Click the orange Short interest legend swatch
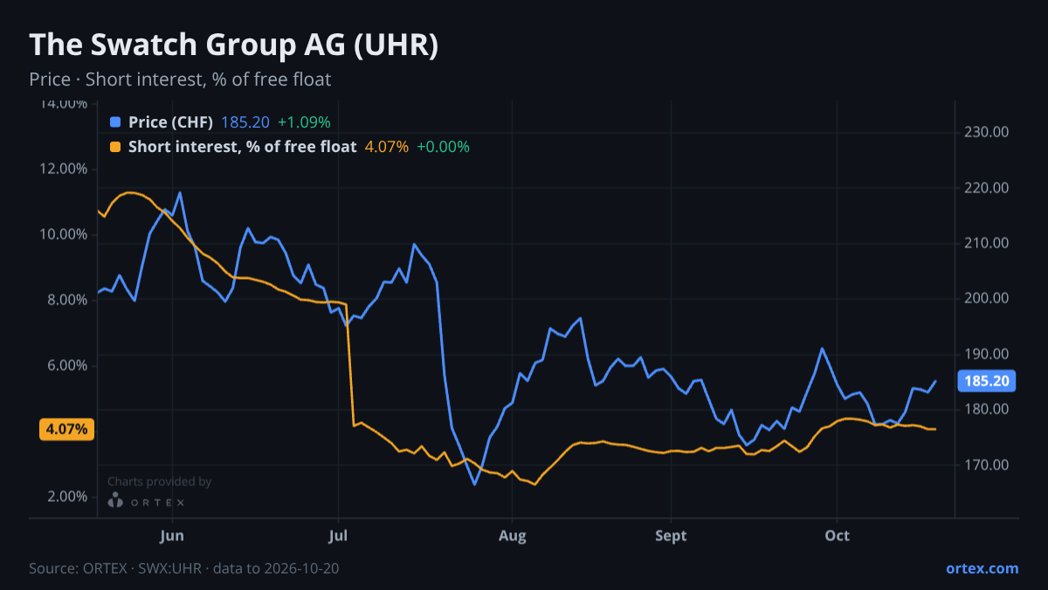The height and width of the screenshot is (590, 1048). click(115, 147)
